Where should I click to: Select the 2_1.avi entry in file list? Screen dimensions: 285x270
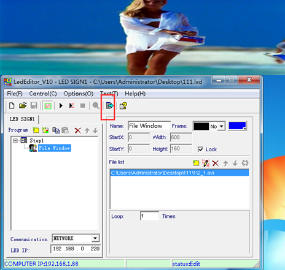pyautogui.click(x=179, y=173)
